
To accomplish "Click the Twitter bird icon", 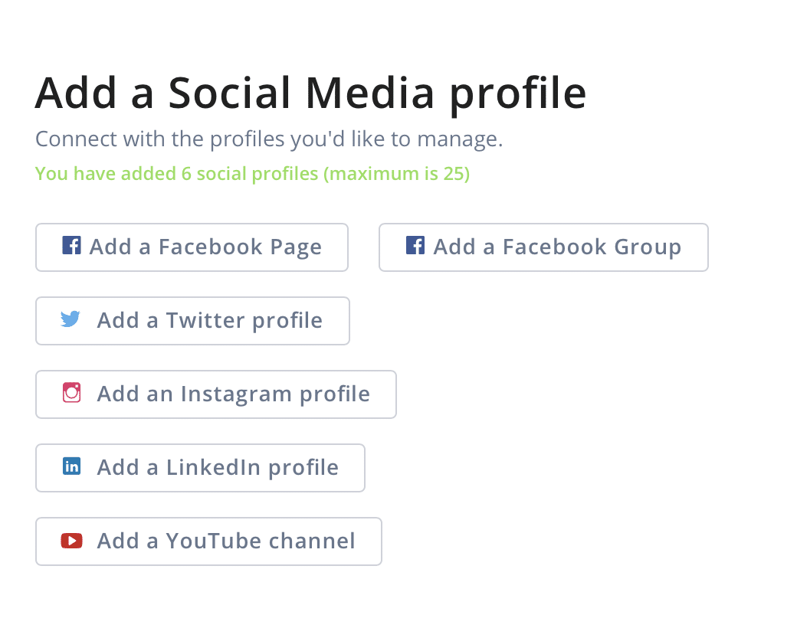I will (x=71, y=319).
